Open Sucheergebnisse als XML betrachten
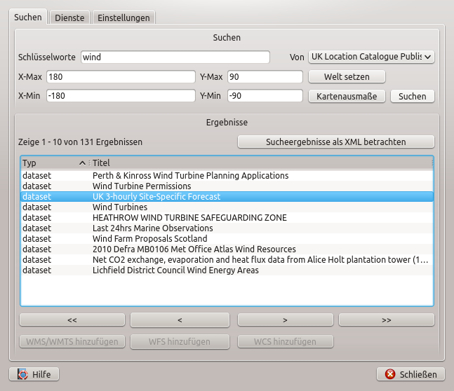The width and height of the screenshot is (454, 391). [x=336, y=142]
